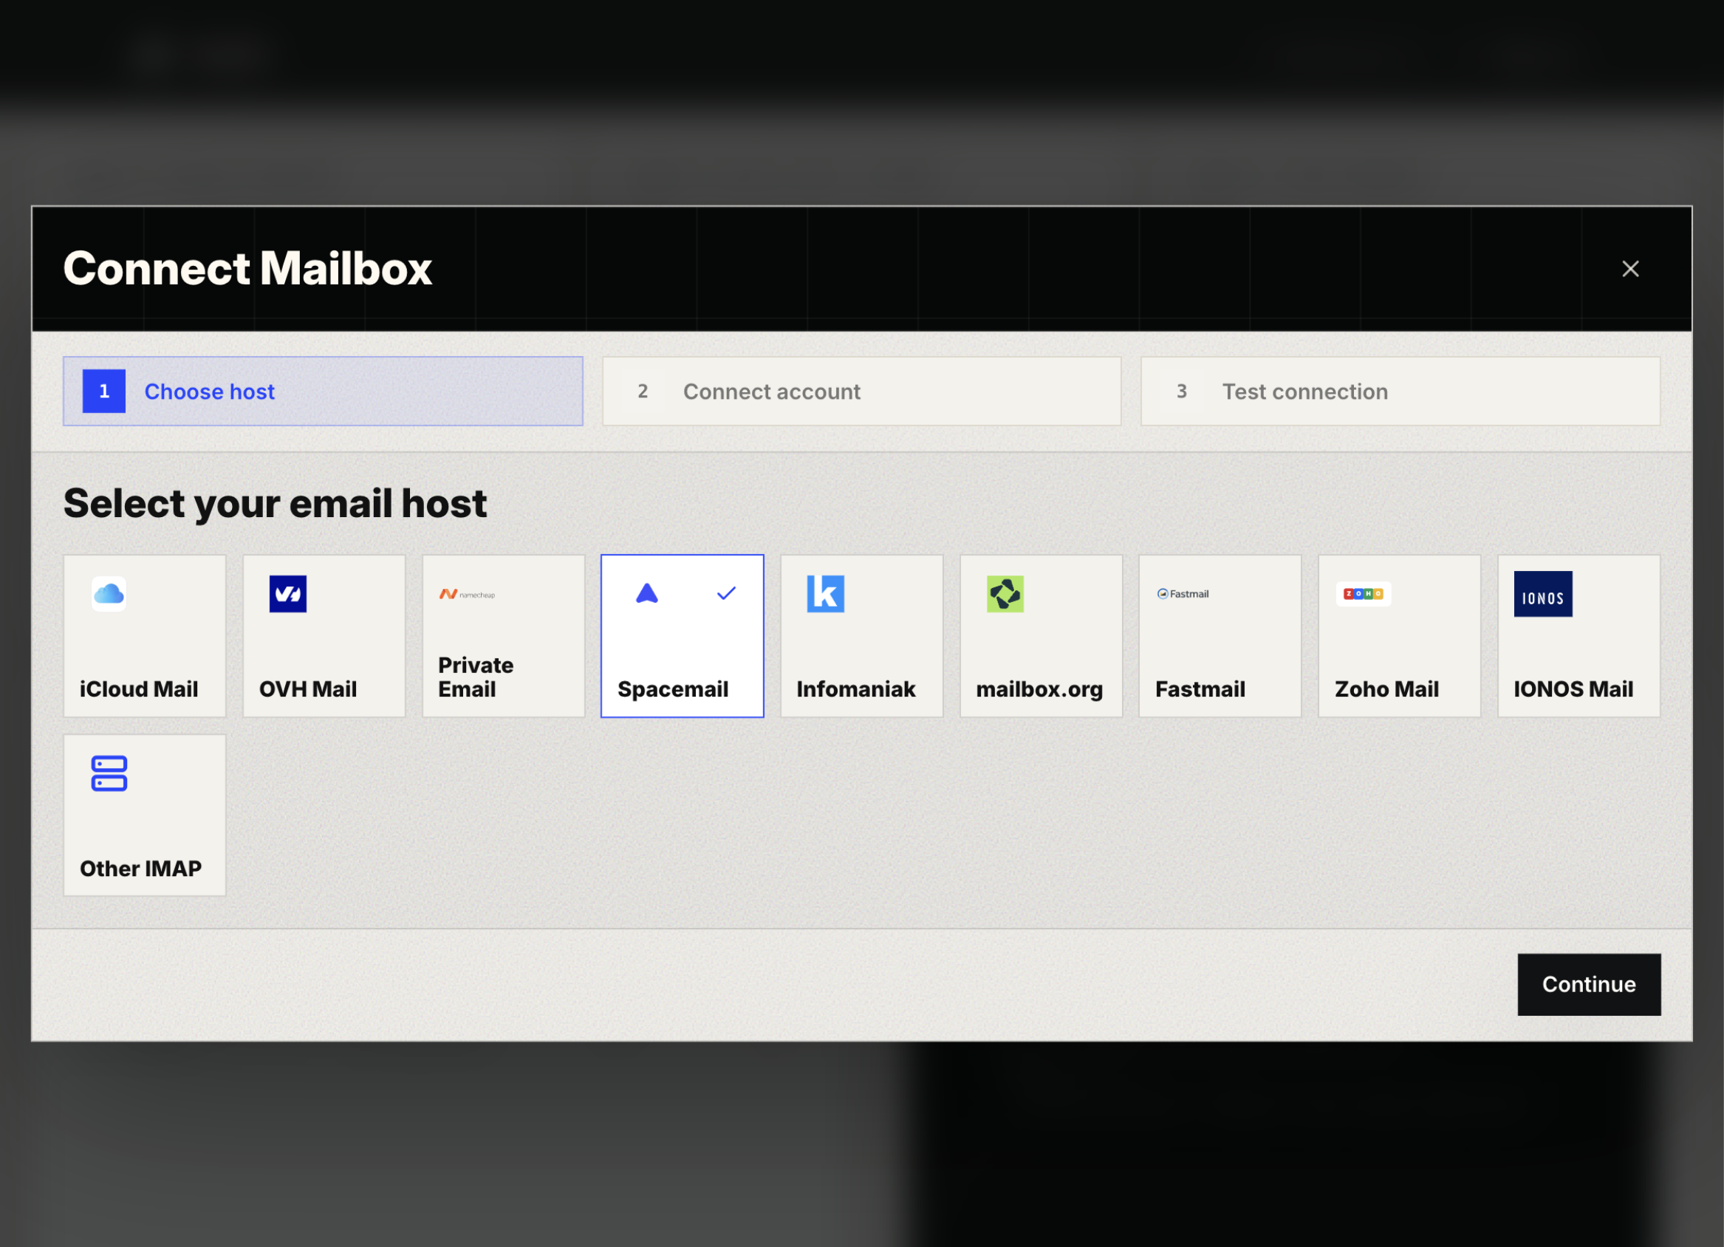Close the Connect Mailbox dialog
The image size is (1724, 1247).
(1629, 268)
